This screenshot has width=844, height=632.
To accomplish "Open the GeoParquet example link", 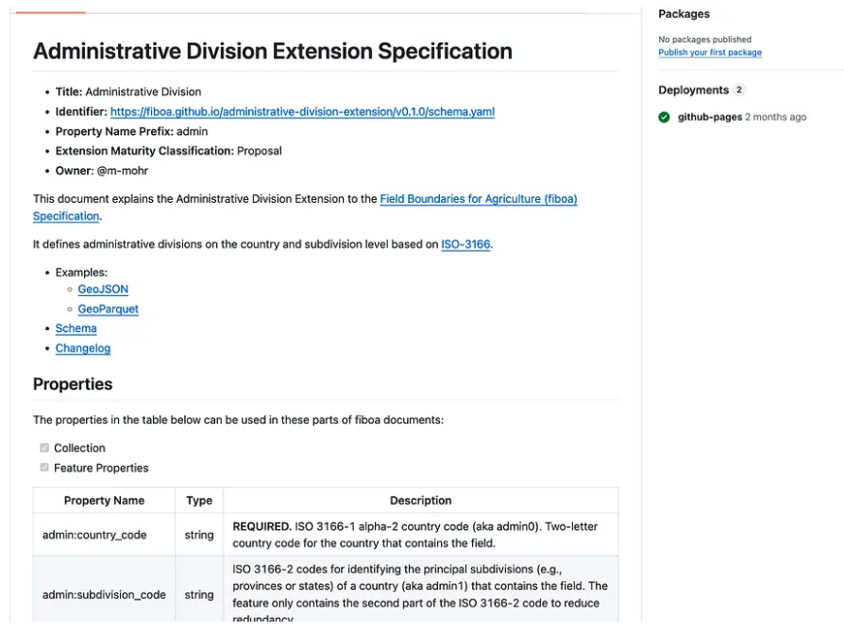I will tap(109, 309).
